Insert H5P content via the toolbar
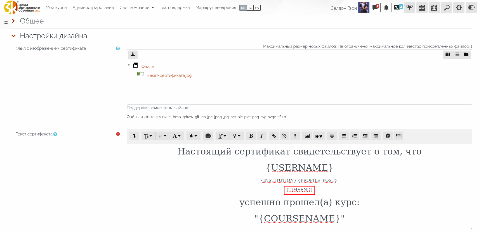 [319, 136]
